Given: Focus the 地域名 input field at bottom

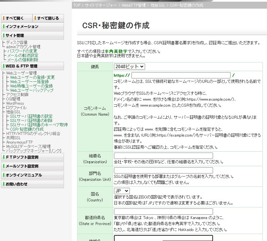Looking at the screenshot, I should point(163,238).
